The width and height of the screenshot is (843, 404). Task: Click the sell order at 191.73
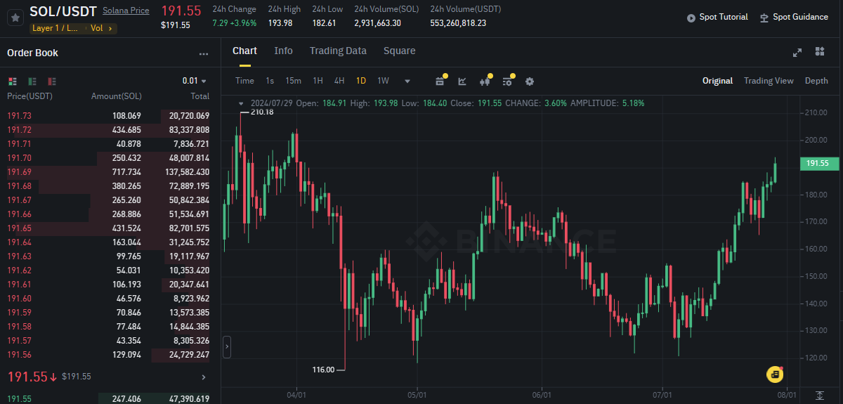[108, 116]
